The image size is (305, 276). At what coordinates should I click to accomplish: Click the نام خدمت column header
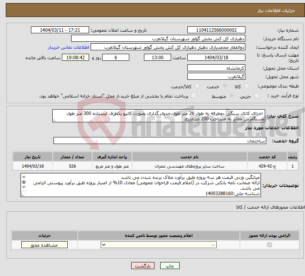189,157
